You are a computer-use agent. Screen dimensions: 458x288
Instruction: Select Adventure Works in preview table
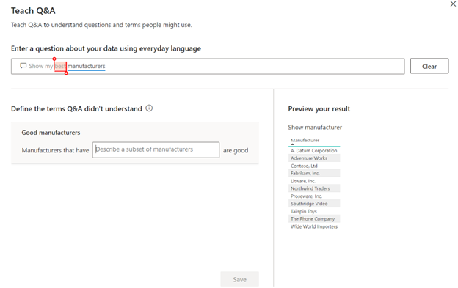click(x=314, y=158)
